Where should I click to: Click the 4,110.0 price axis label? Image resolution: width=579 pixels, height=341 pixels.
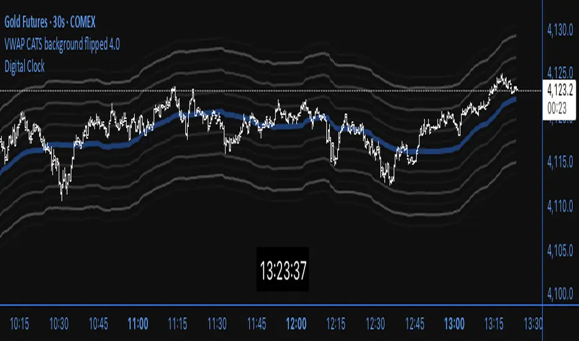click(560, 206)
